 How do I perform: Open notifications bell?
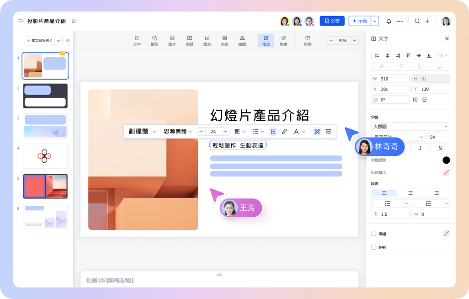(x=388, y=21)
